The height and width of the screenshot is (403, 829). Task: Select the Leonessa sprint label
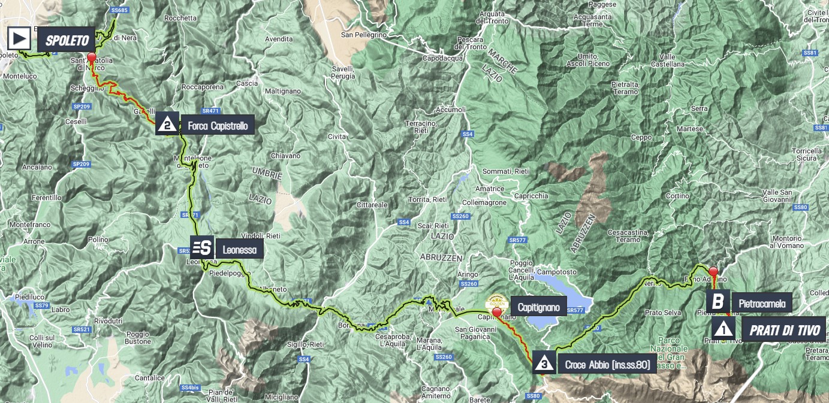click(x=239, y=247)
